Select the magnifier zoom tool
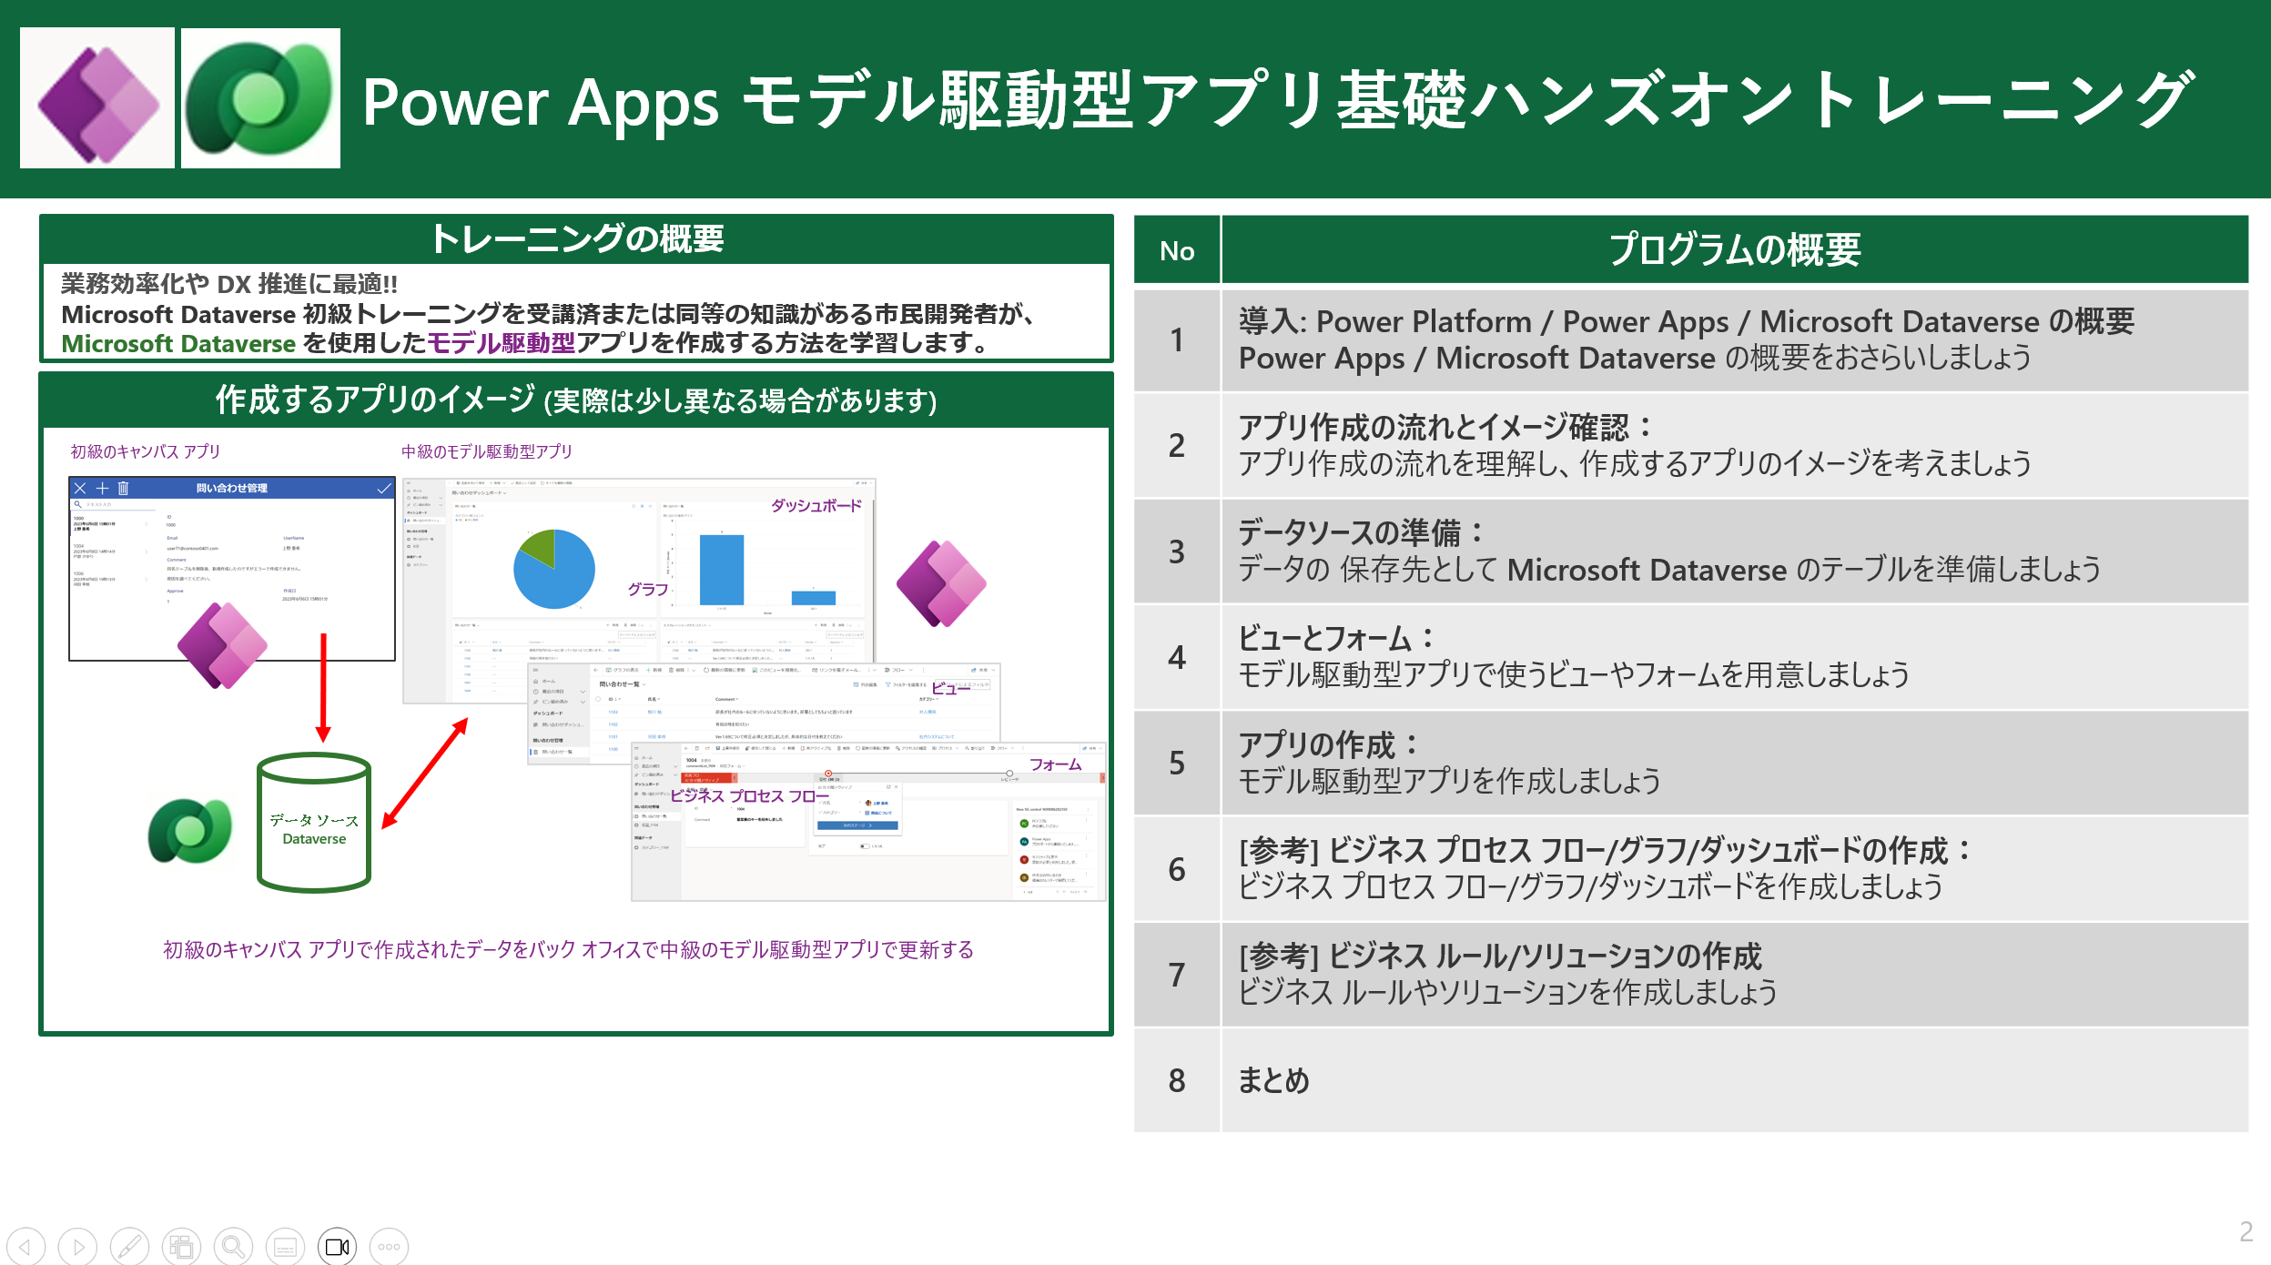Screen dimensions: 2271x1265 coord(233,1247)
